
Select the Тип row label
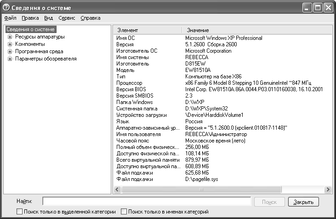click(121, 77)
